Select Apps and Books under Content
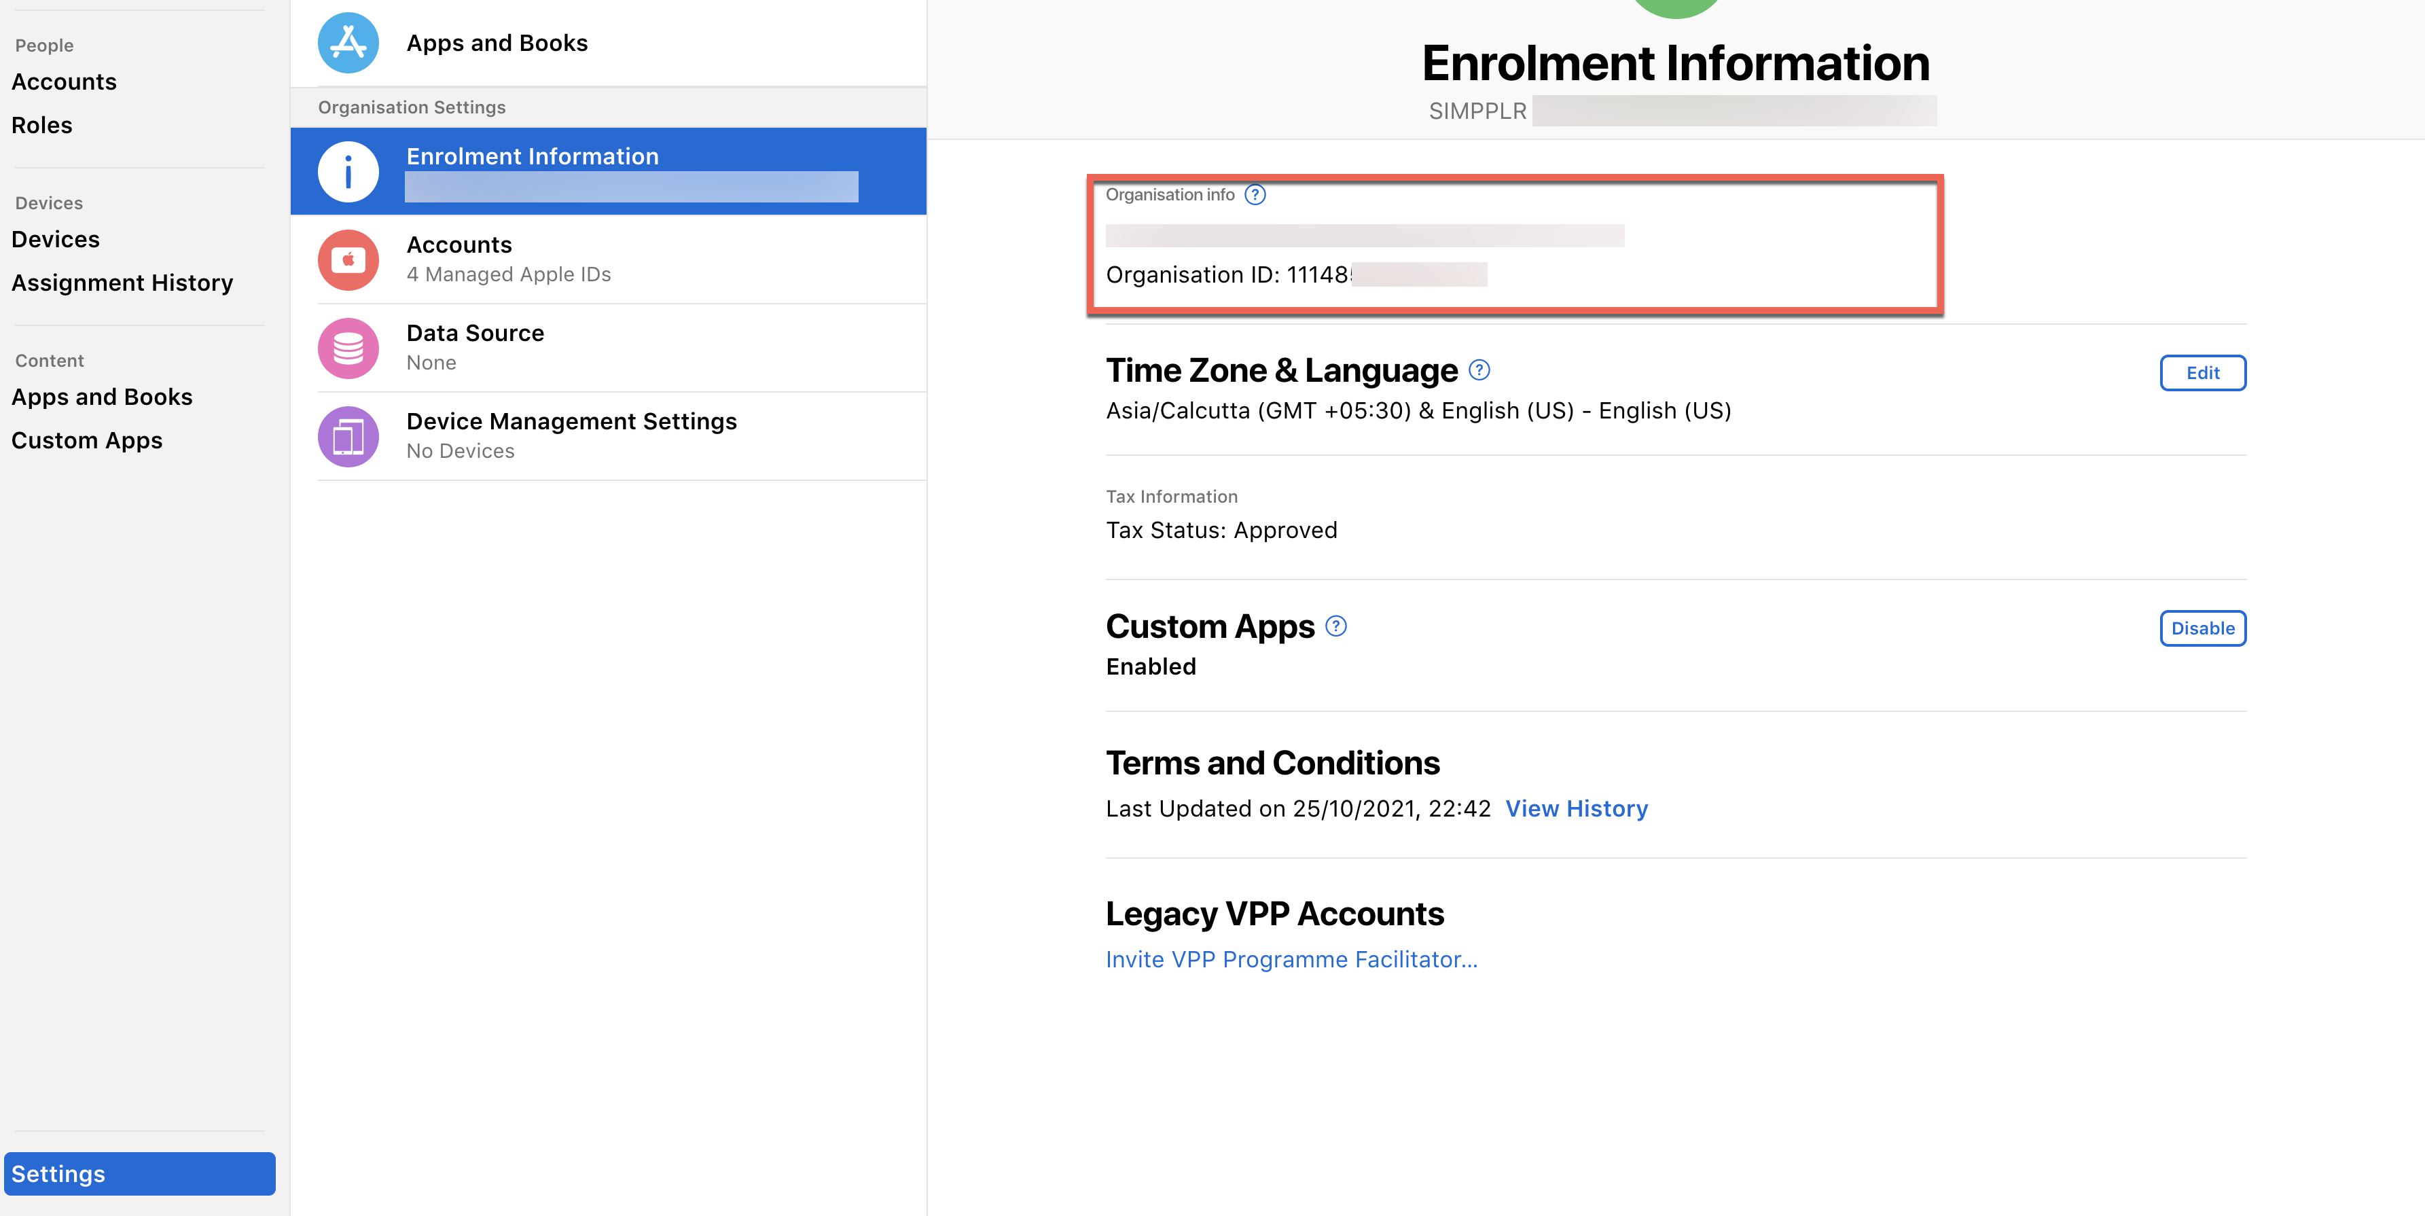 click(x=103, y=396)
